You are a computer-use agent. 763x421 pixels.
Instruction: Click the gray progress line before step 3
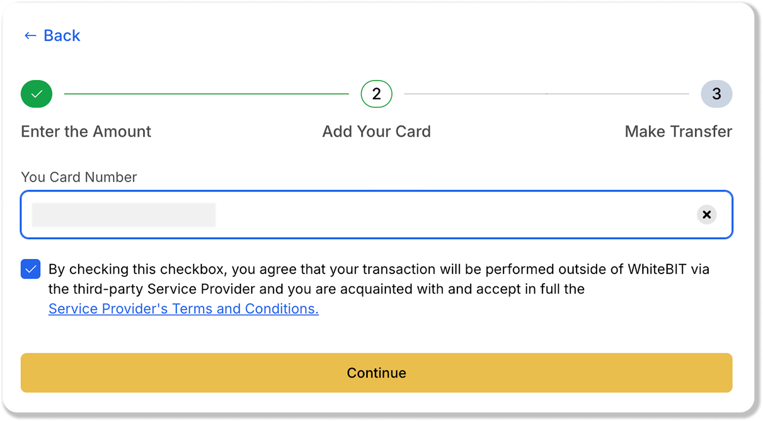(546, 94)
